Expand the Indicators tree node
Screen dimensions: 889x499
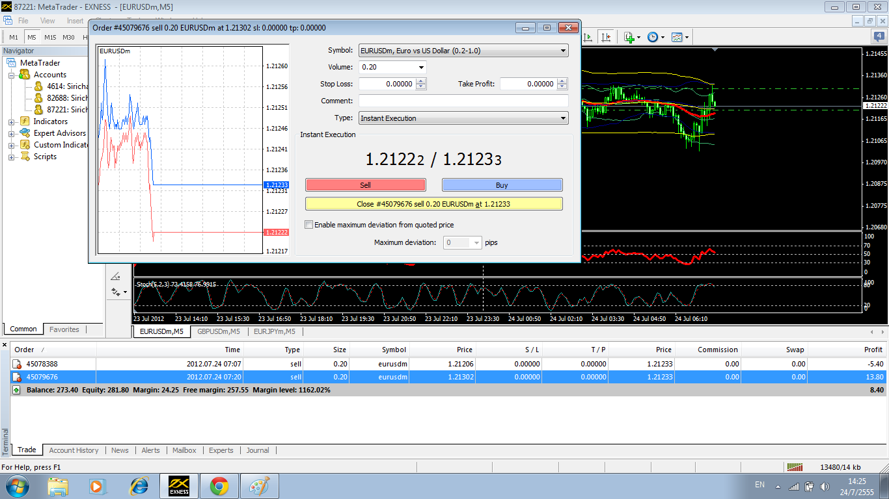click(x=12, y=122)
